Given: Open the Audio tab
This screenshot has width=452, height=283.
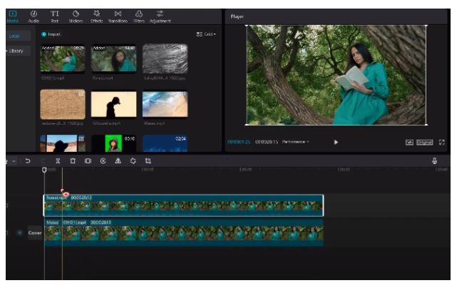Looking at the screenshot, I should 34,16.
